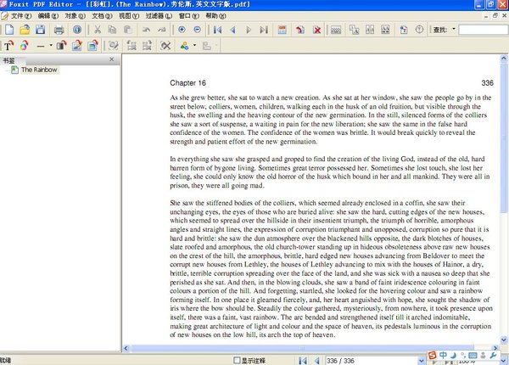Select the color wheel graphics tool
This screenshot has width=509, height=365.
coord(24,46)
